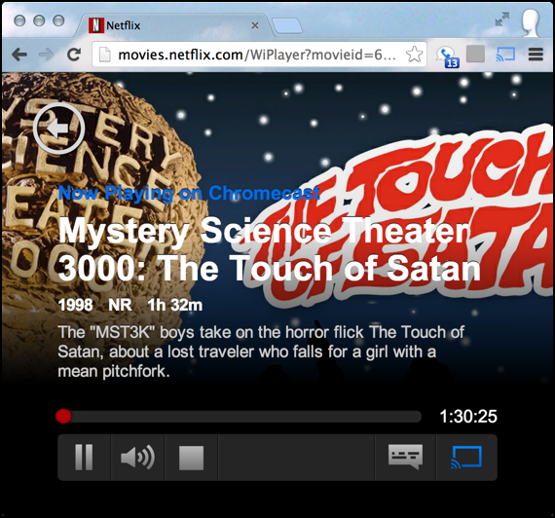Bookmark this page with the star icon
555x518 pixels.
click(414, 55)
